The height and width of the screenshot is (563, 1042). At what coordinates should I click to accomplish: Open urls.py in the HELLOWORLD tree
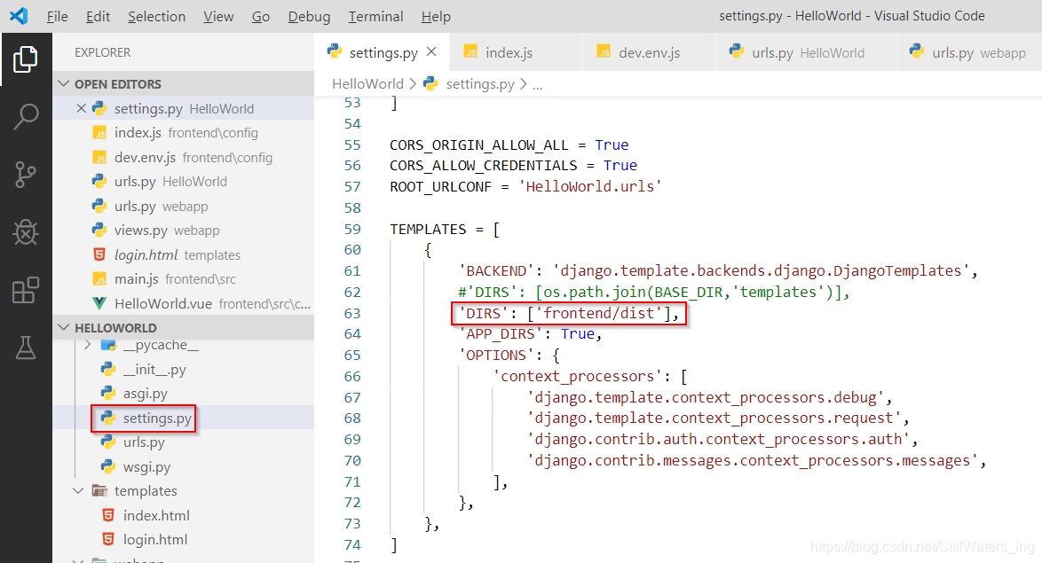184,442
